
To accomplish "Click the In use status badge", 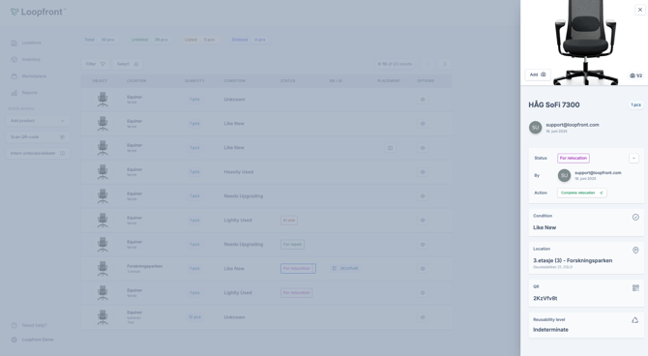I will 289,221.
